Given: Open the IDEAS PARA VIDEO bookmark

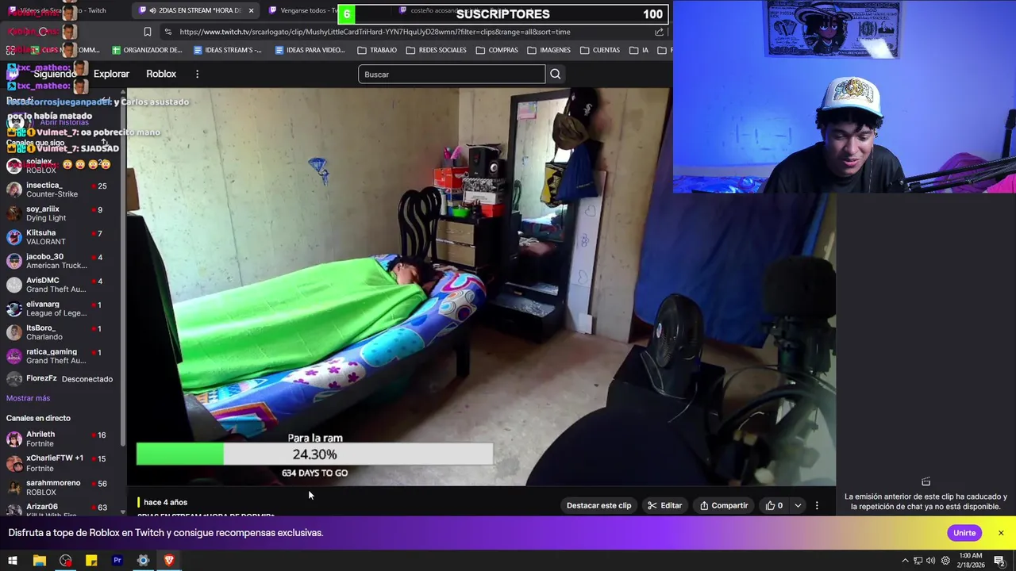Looking at the screenshot, I should 310,50.
